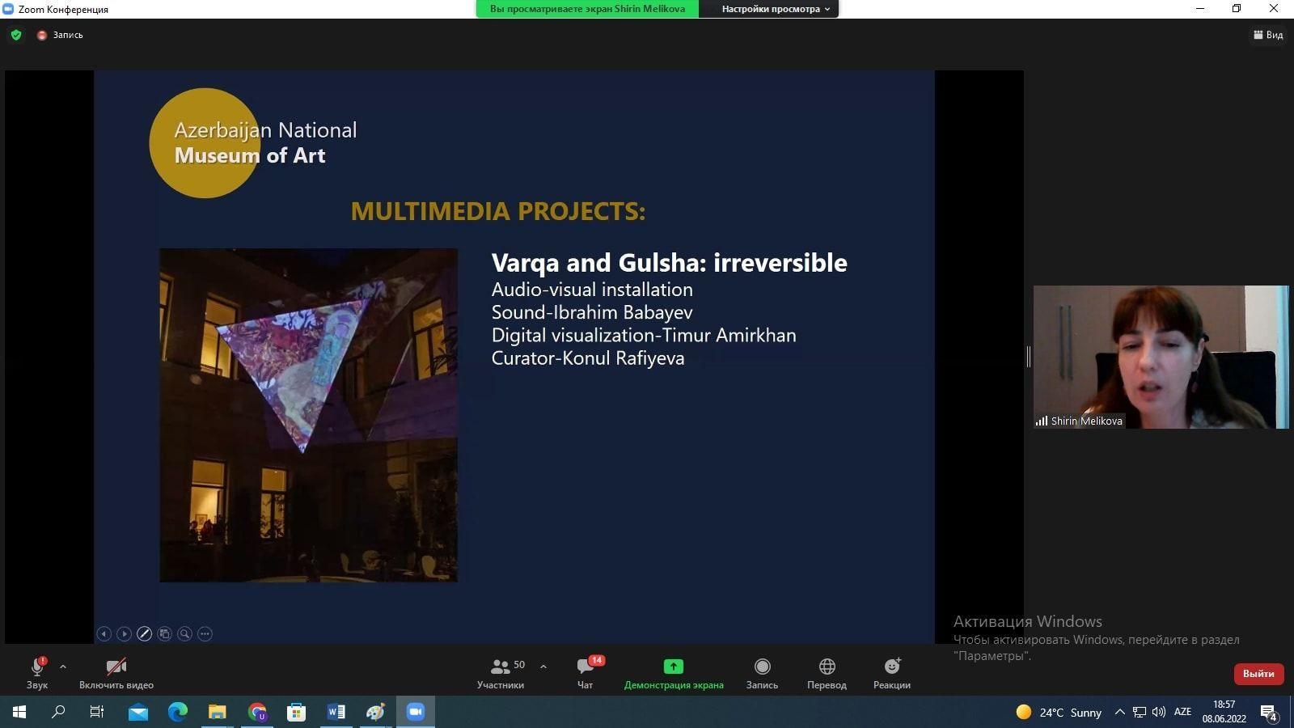This screenshot has width=1294, height=728.
Task: Unmute the microphone
Action: point(37,672)
